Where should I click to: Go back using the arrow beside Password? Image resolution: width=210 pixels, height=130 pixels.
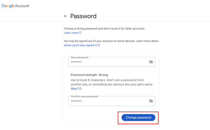click(65, 16)
